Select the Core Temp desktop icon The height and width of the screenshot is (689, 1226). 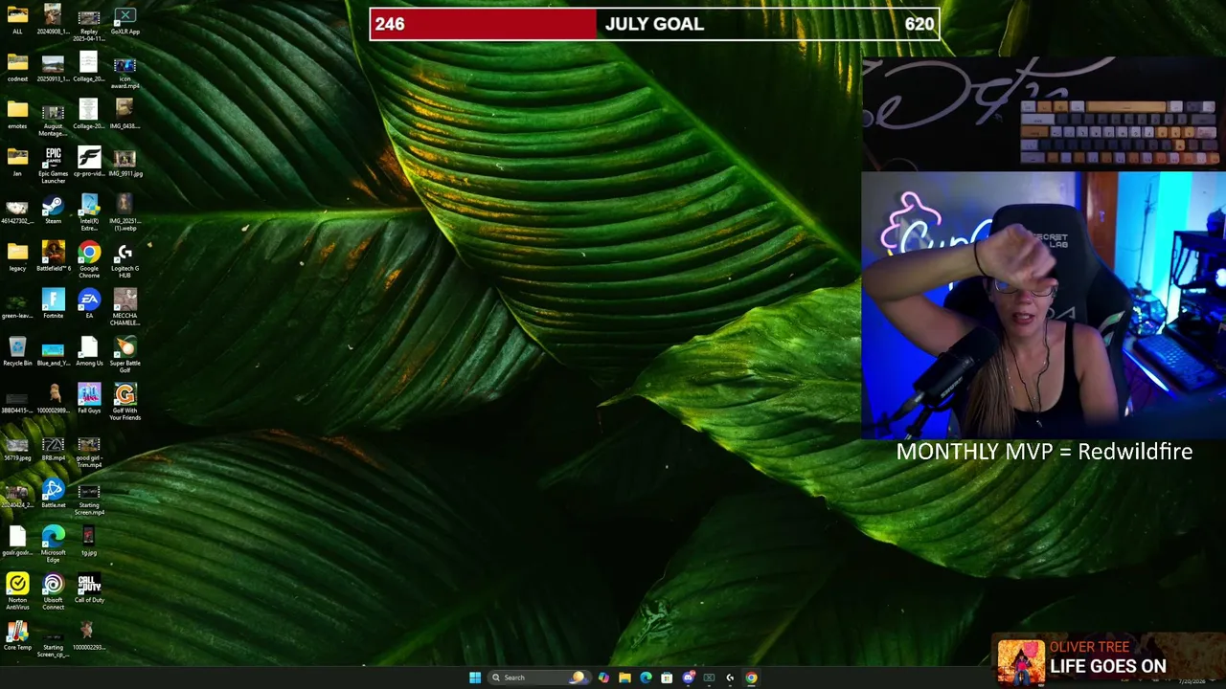pyautogui.click(x=17, y=636)
